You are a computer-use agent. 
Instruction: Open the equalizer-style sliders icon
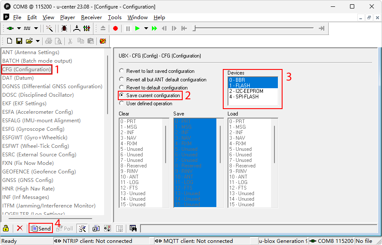(x=87, y=29)
